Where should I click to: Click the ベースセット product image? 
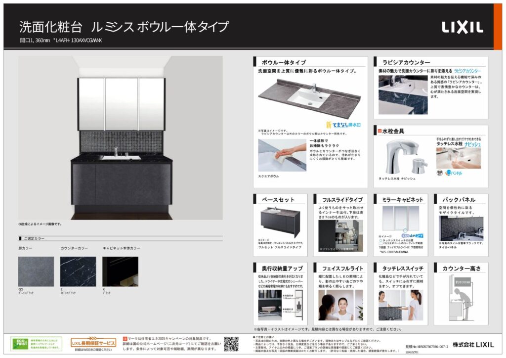click(279, 222)
